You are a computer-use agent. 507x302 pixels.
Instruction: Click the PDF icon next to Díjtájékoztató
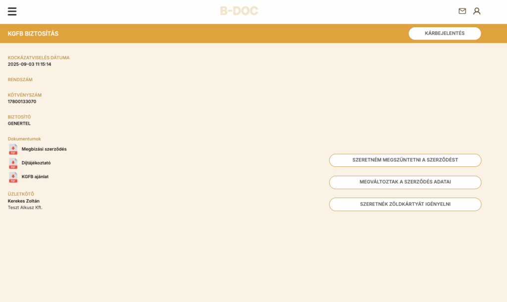(x=13, y=163)
